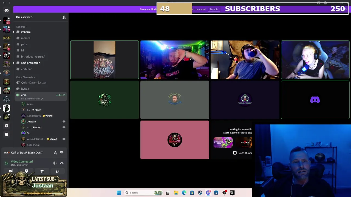
Task: Open the activities icon in voice panel
Action: (42, 171)
